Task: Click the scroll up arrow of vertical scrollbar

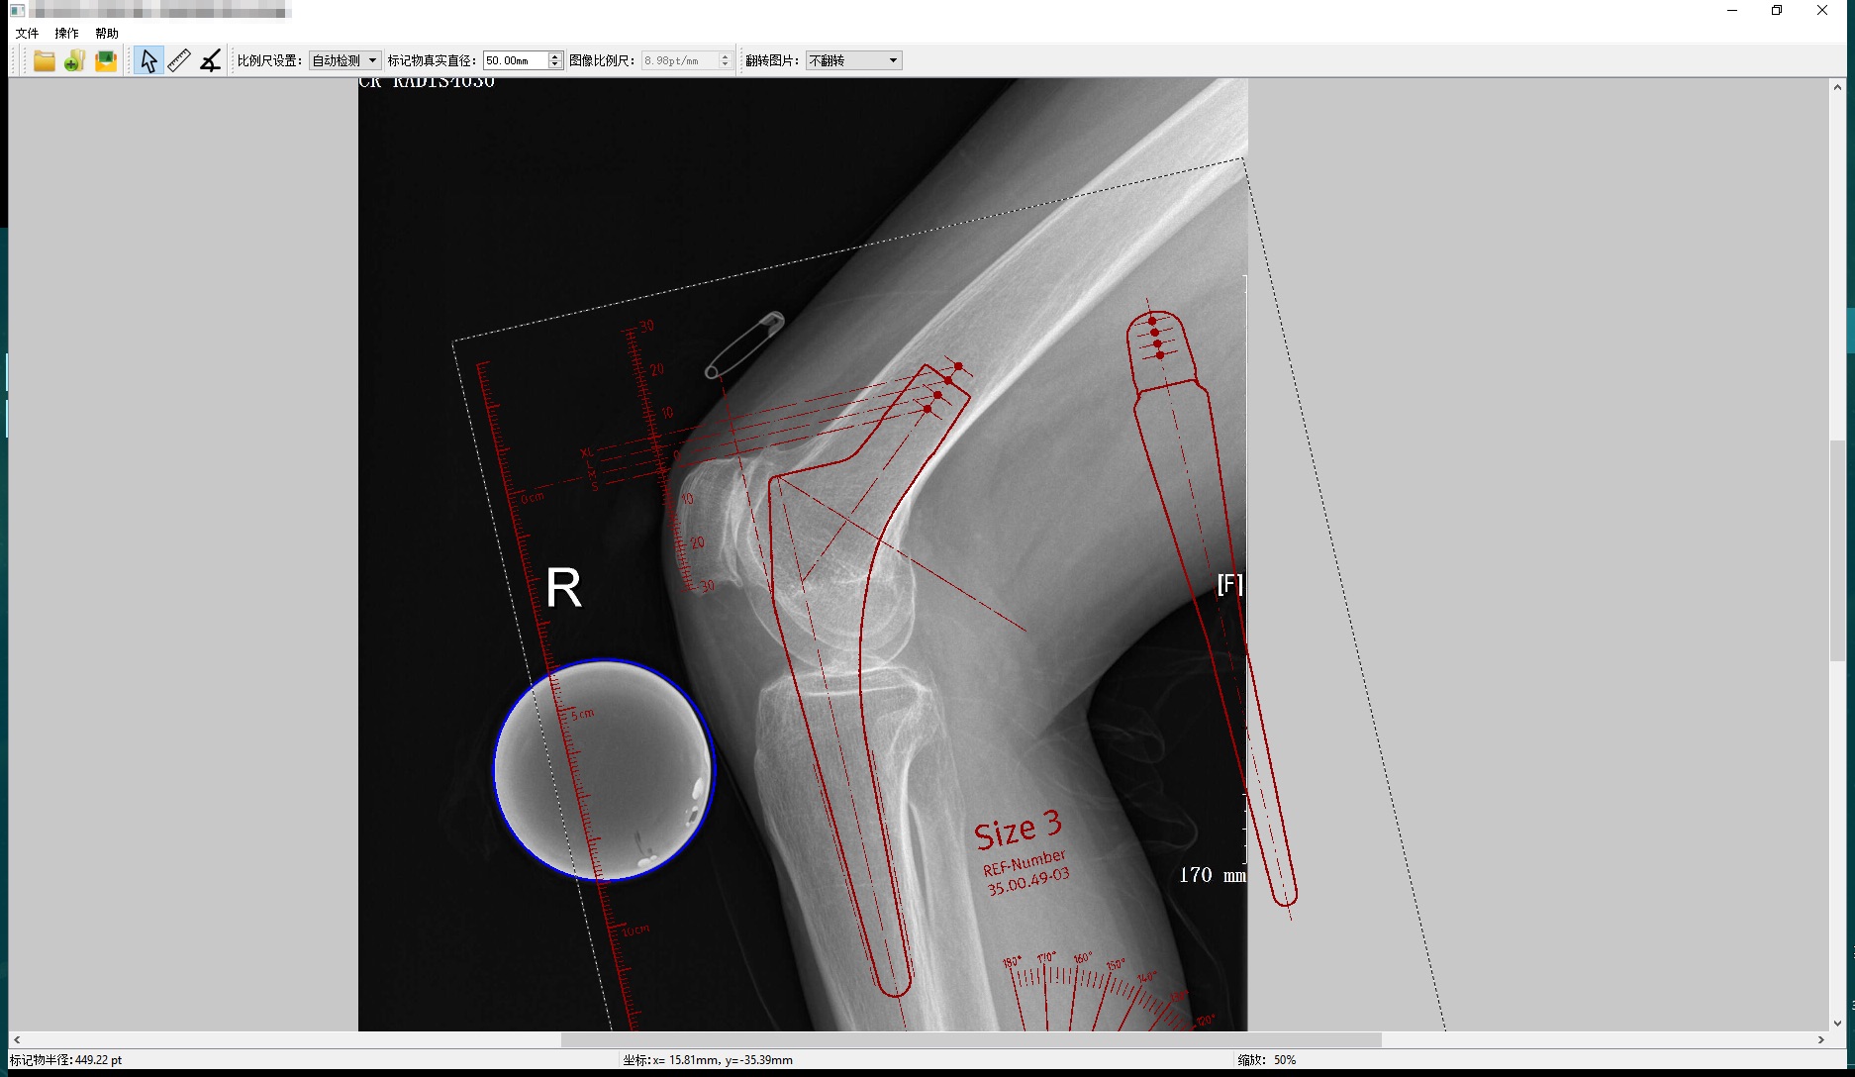Action: tap(1837, 87)
